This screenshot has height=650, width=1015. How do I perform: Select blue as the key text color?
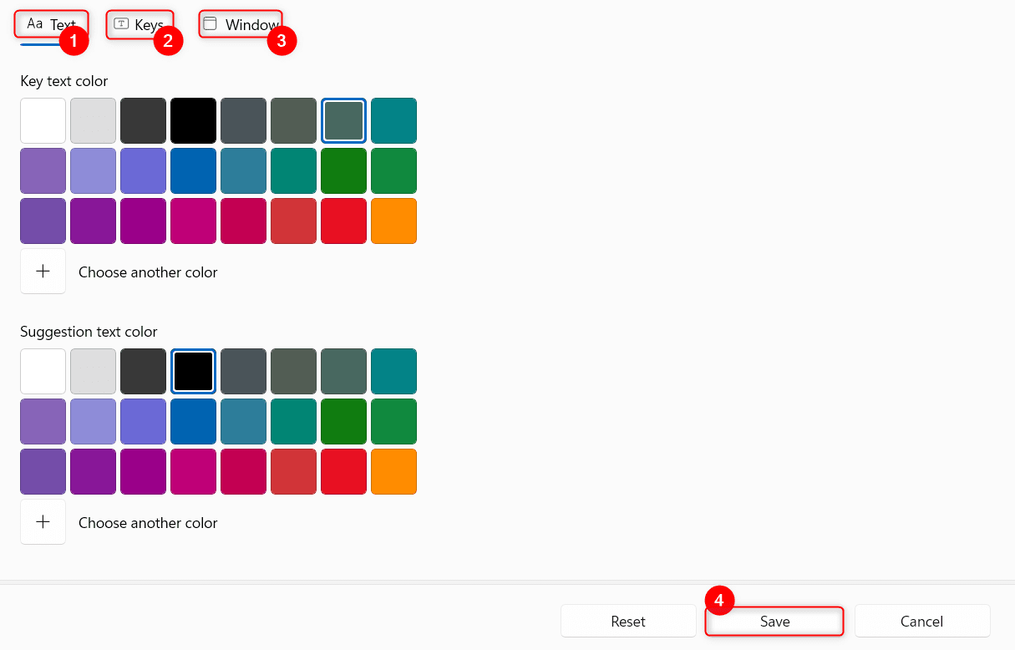click(193, 170)
